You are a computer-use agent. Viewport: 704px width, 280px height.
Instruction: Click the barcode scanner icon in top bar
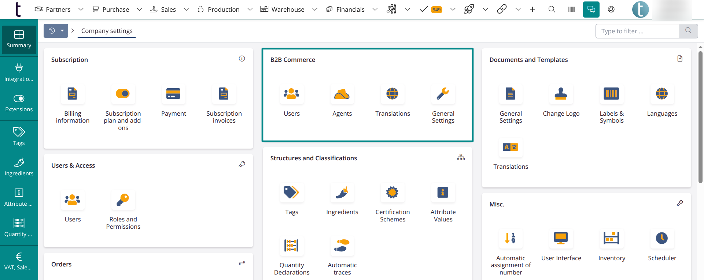[571, 10]
